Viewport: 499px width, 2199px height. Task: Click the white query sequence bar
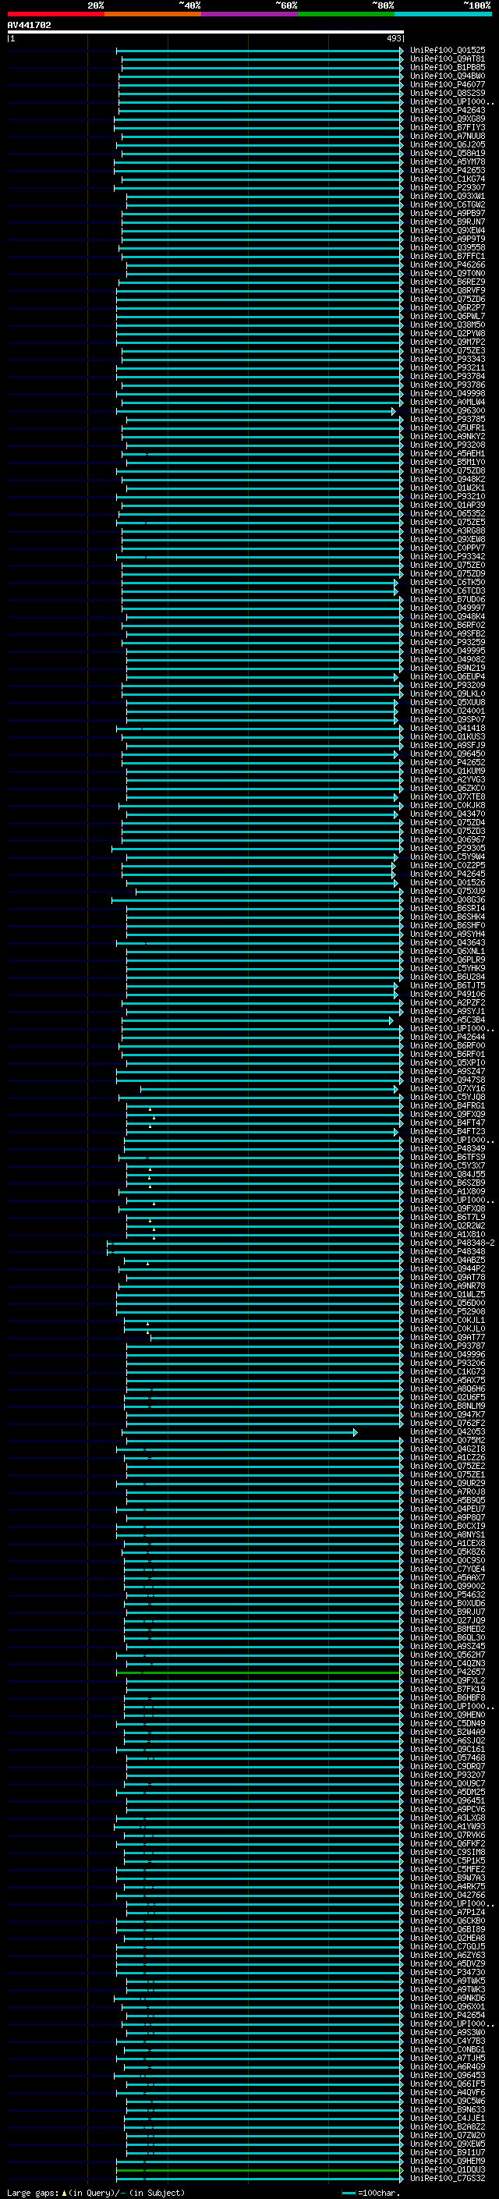tap(206, 31)
